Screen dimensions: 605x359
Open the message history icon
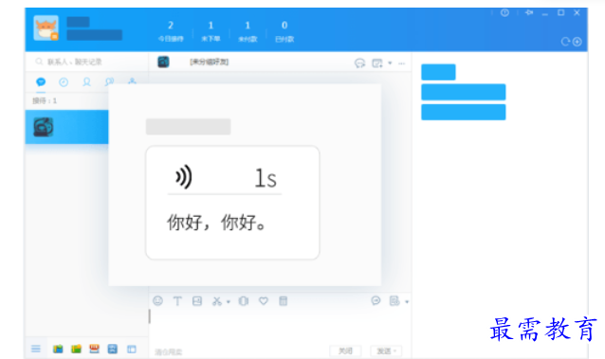pos(394,301)
